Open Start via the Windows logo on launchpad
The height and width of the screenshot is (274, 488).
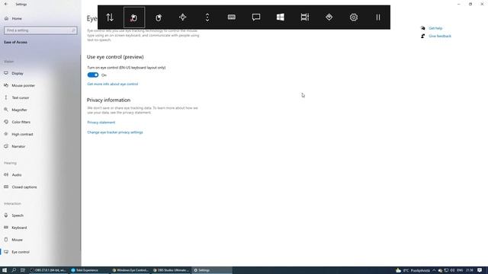(281, 18)
